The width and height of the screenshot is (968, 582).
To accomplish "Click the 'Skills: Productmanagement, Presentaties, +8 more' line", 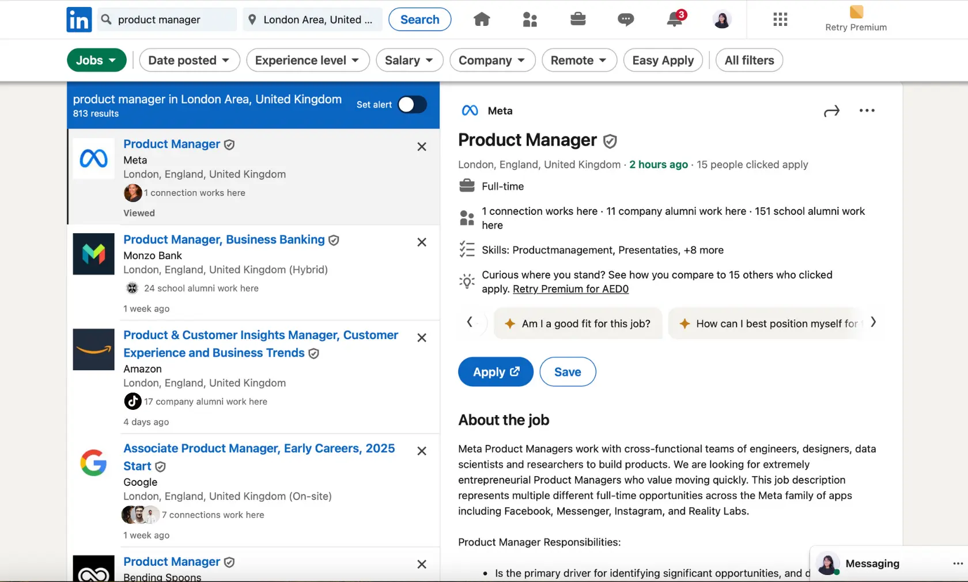I will [x=603, y=250].
